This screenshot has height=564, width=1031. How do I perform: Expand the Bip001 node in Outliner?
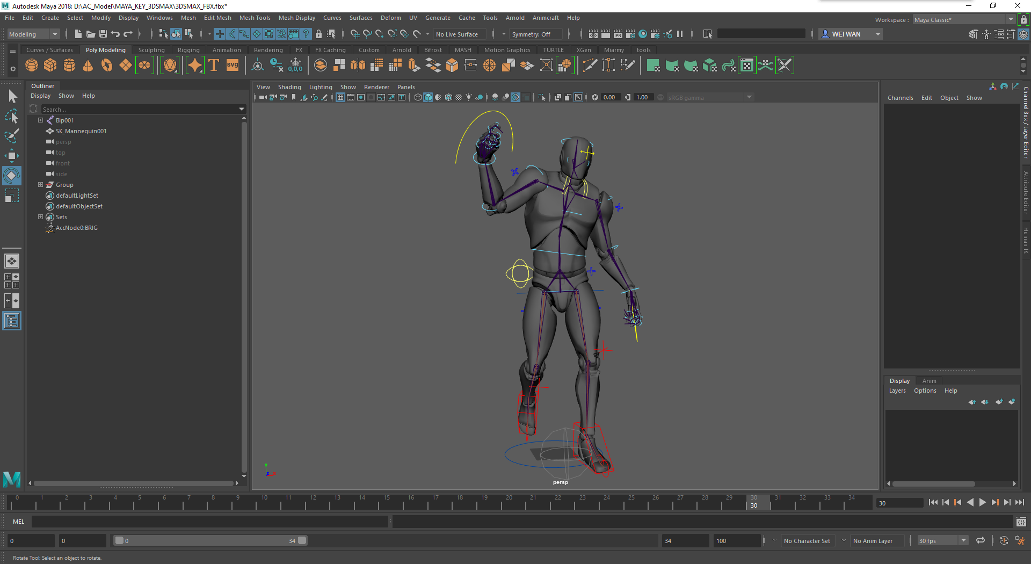40,120
